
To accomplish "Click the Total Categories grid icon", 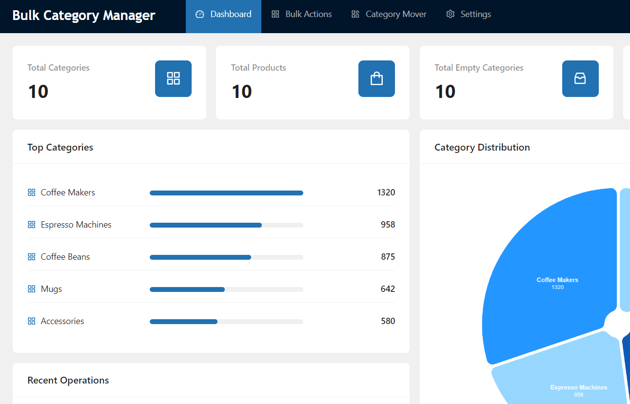I will click(173, 78).
